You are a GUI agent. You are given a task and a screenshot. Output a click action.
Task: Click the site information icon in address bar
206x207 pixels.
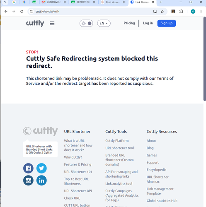click(x=32, y=12)
